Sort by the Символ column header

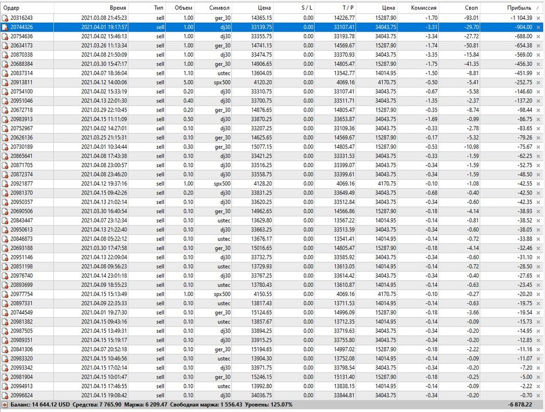[213, 8]
